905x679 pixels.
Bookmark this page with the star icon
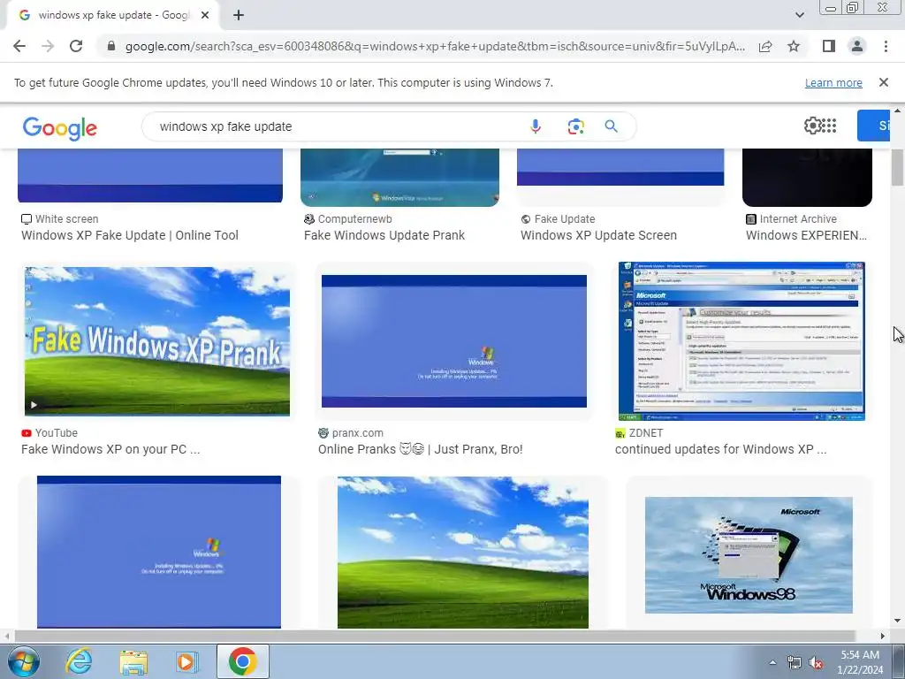[x=794, y=46]
